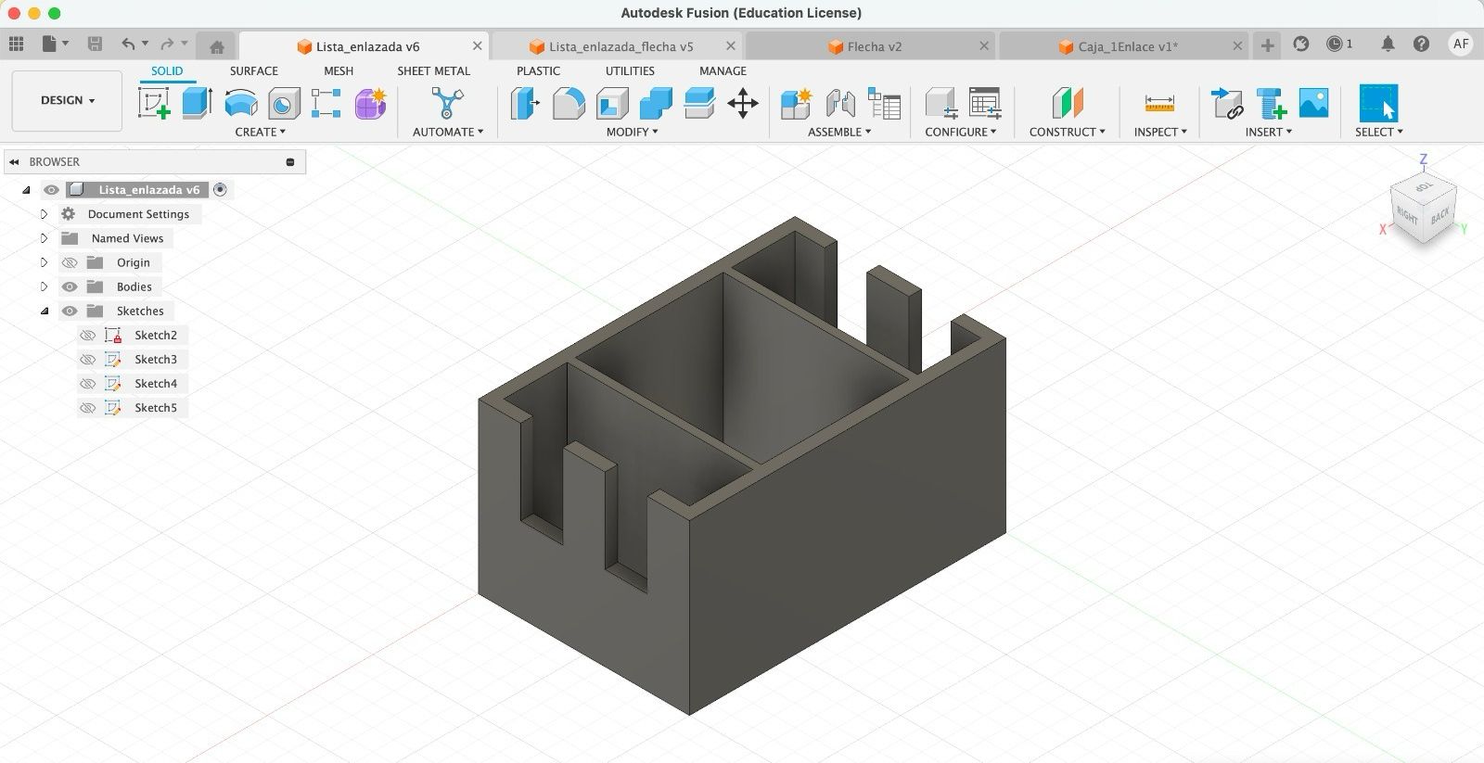Screen dimensions: 1484x763
Task: Open the File menu icon
Action: (55, 44)
